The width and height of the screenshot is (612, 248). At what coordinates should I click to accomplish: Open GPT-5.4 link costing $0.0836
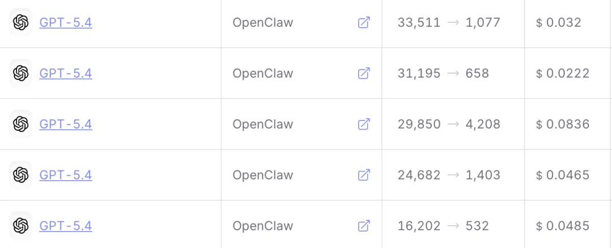tap(66, 124)
